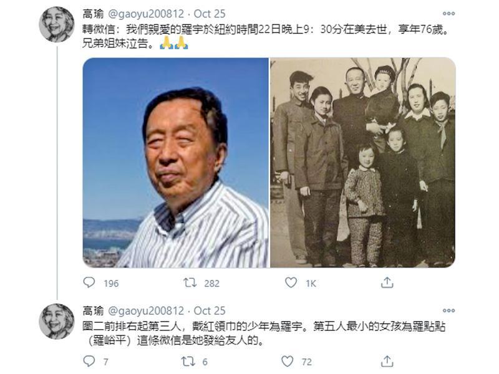Image resolution: width=499 pixels, height=374 pixels.
Task: Open the first tweet's profile avatar
Action: (x=57, y=24)
